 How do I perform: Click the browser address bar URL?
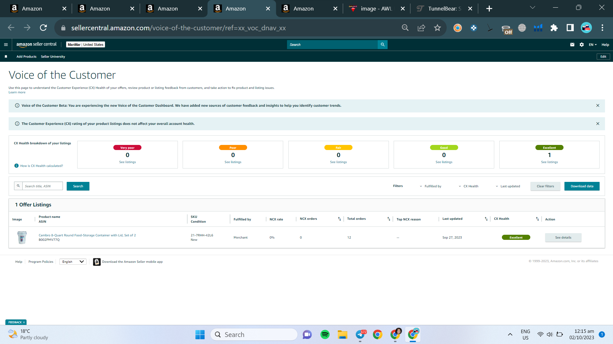coord(178,28)
